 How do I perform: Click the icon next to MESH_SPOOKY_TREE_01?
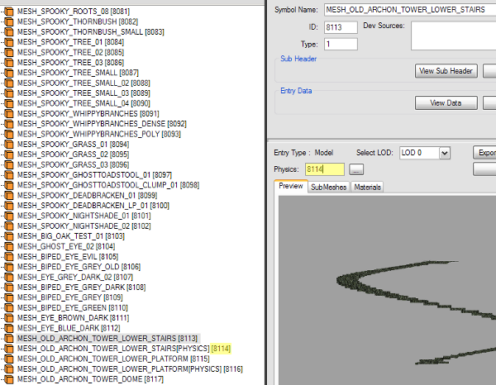pyautogui.click(x=9, y=40)
